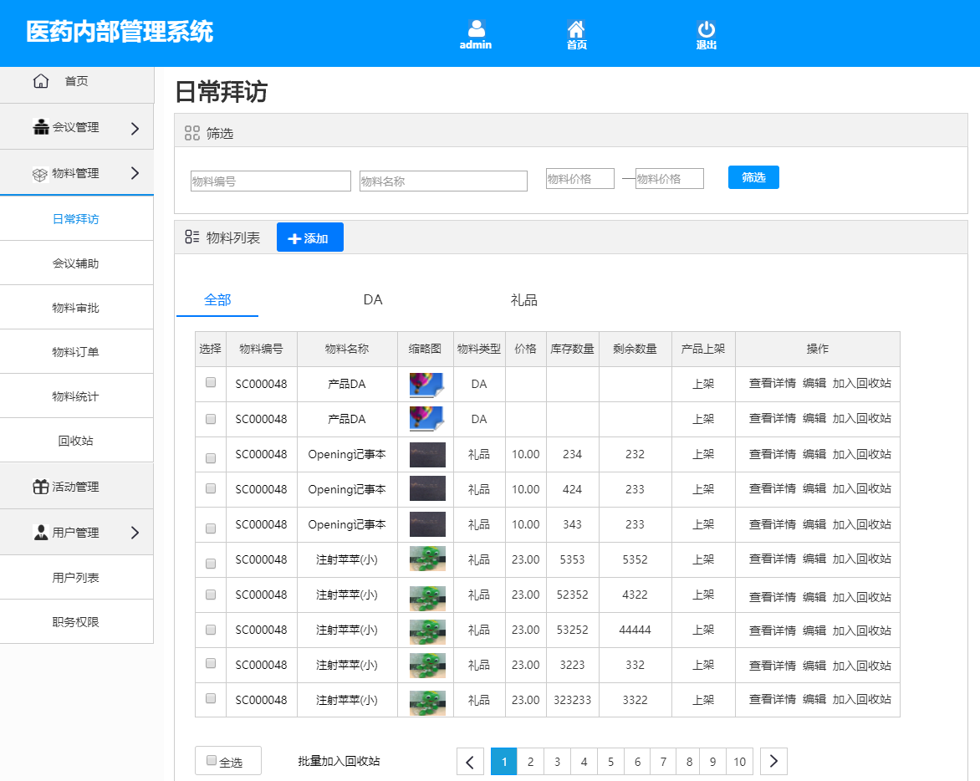This screenshot has width=980, height=781.
Task: Go to page 5 in pagination
Action: tap(610, 761)
